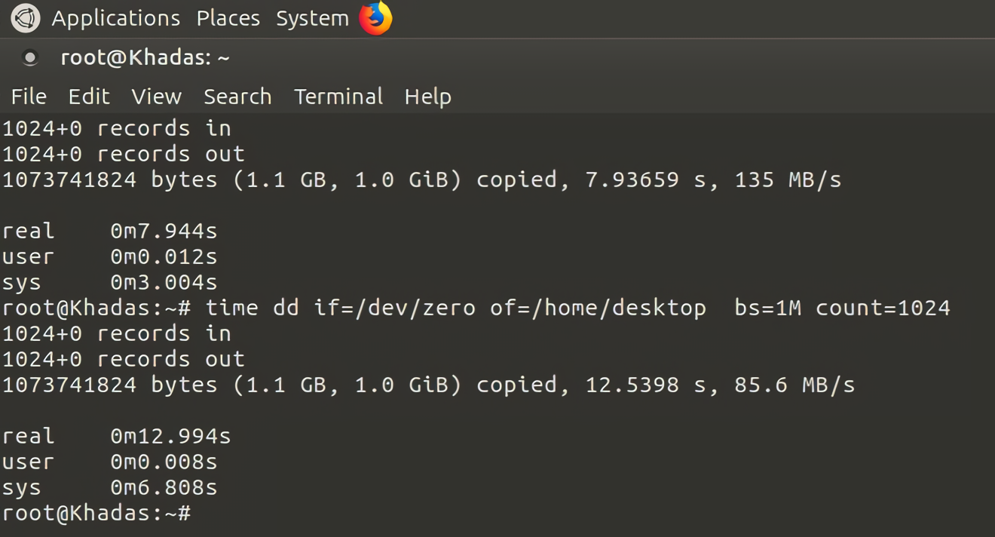
Task: Open the View menu
Action: click(x=156, y=97)
